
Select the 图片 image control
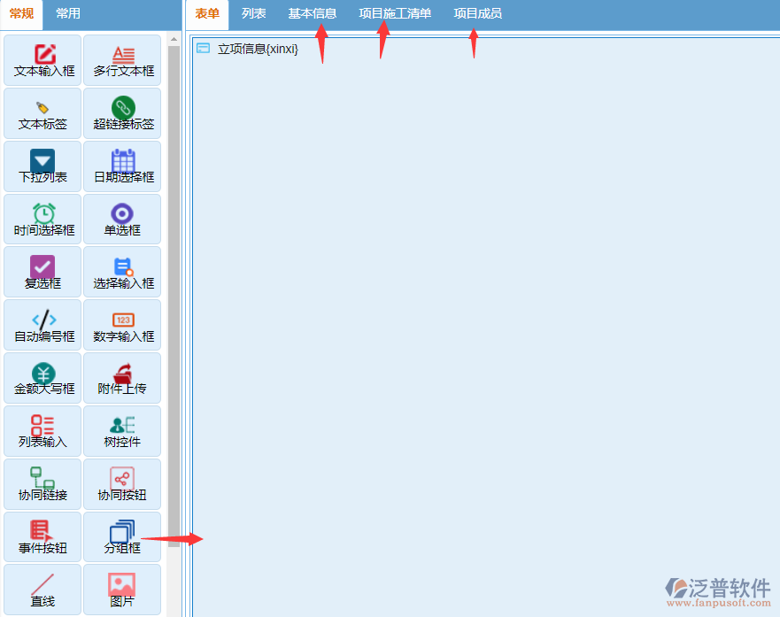pyautogui.click(x=122, y=590)
